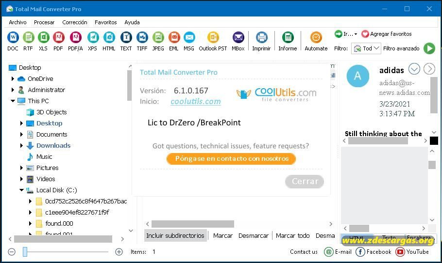This screenshot has height=263, width=442.
Task: Select the TEXT output icon
Action: (x=126, y=37)
